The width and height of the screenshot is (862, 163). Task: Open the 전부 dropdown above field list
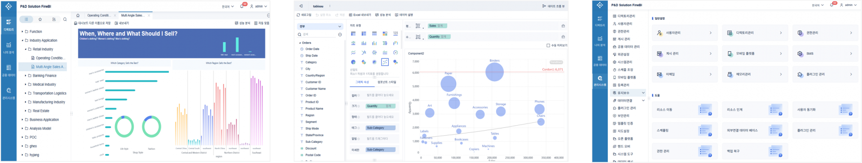pos(320,26)
